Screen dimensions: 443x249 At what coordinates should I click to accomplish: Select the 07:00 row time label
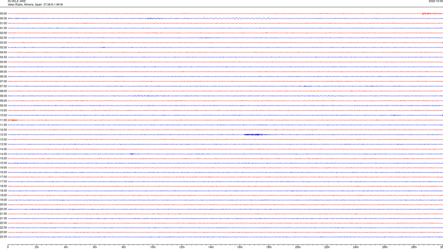click(3, 81)
